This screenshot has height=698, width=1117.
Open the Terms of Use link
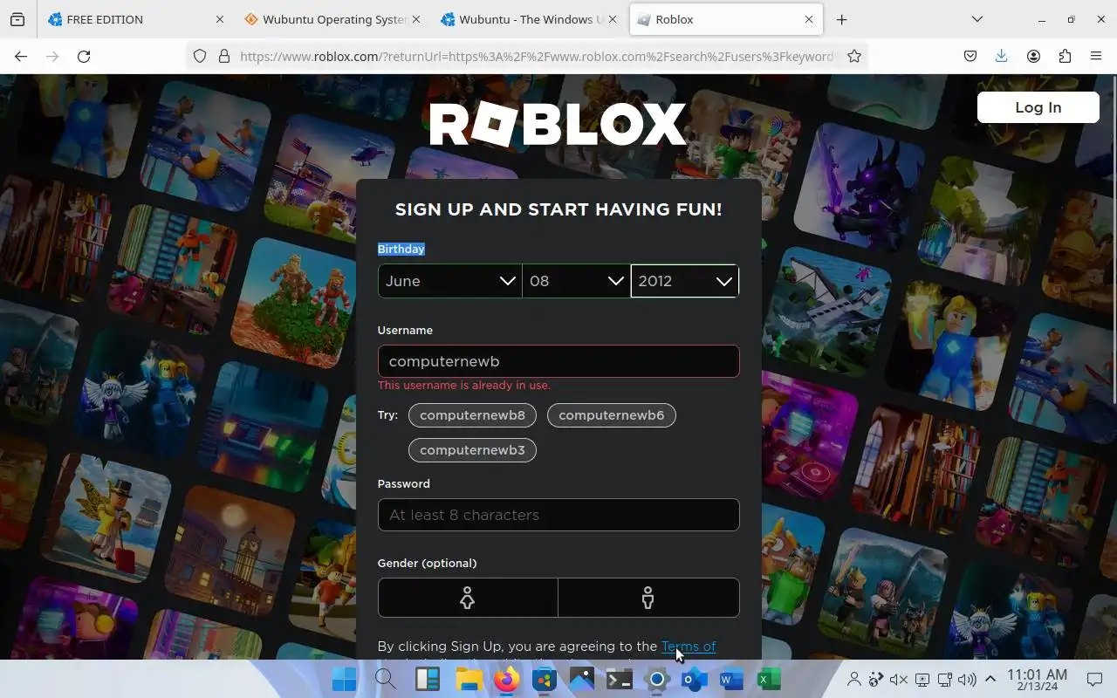[689, 647]
